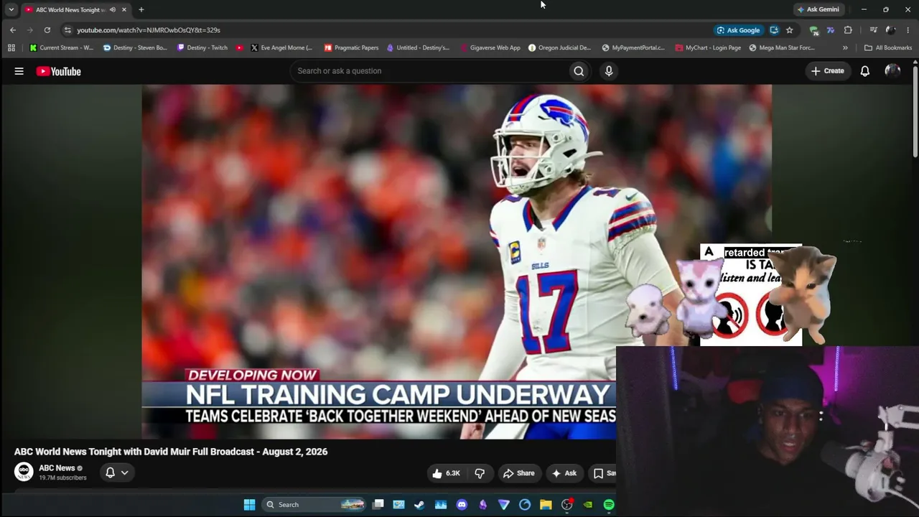Mute the tab's audio speaker icon
The image size is (919, 517).
[113, 9]
